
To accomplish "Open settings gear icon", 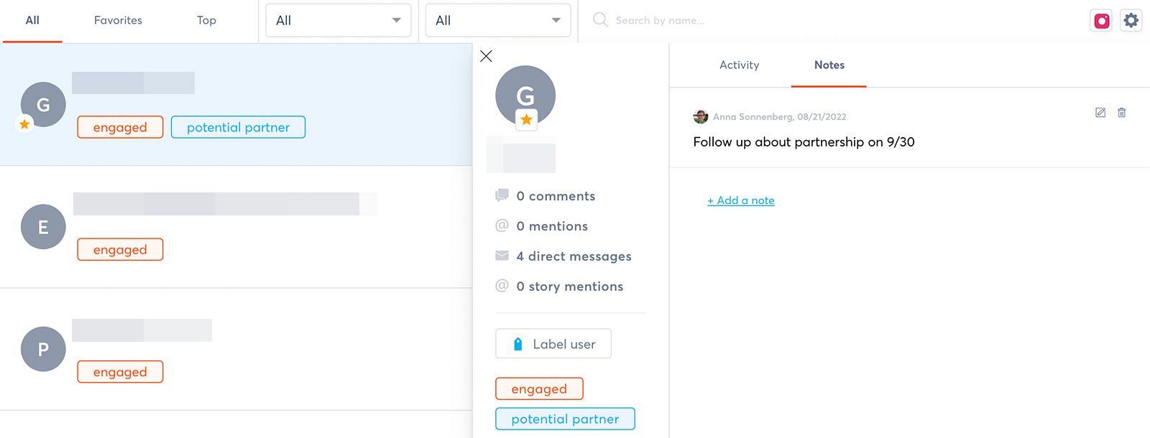I will pyautogui.click(x=1131, y=21).
